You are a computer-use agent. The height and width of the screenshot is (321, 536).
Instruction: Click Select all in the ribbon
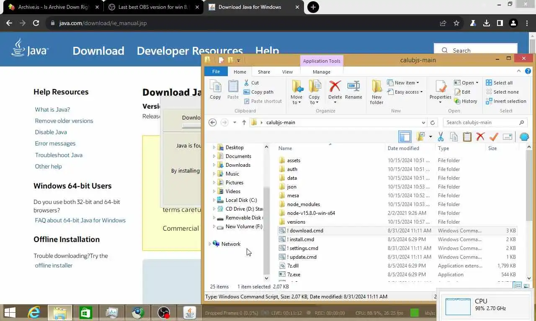coord(499,83)
